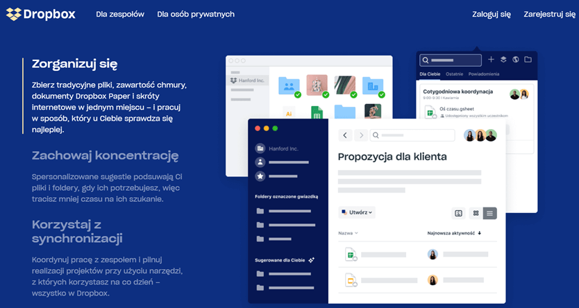Click the Zaloguj się link
This screenshot has height=308, width=579.
click(492, 15)
